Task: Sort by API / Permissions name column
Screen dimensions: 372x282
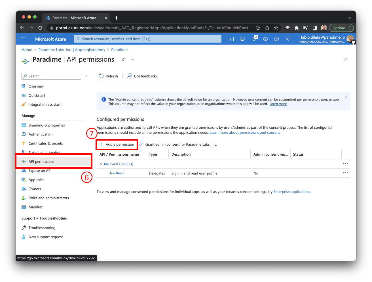Action: pyautogui.click(x=119, y=154)
